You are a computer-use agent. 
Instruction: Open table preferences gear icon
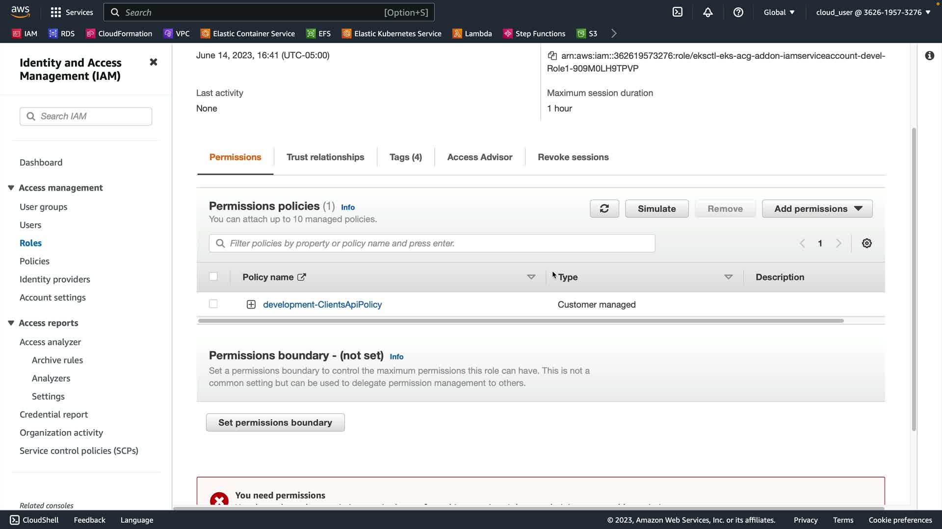pyautogui.click(x=866, y=243)
